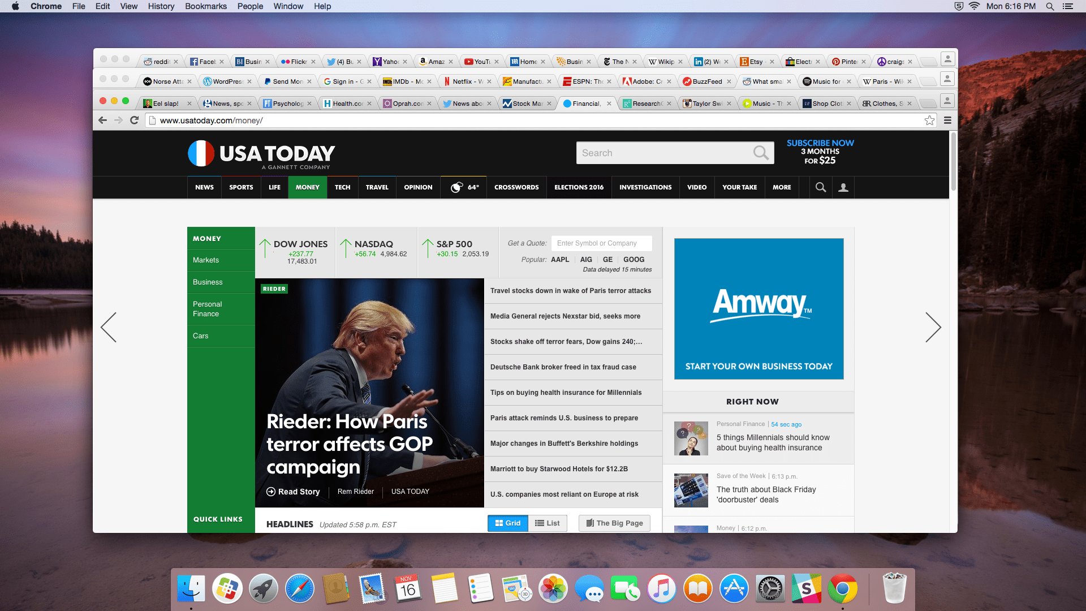
Task: Open user profile icon in nav bar
Action: tap(843, 187)
